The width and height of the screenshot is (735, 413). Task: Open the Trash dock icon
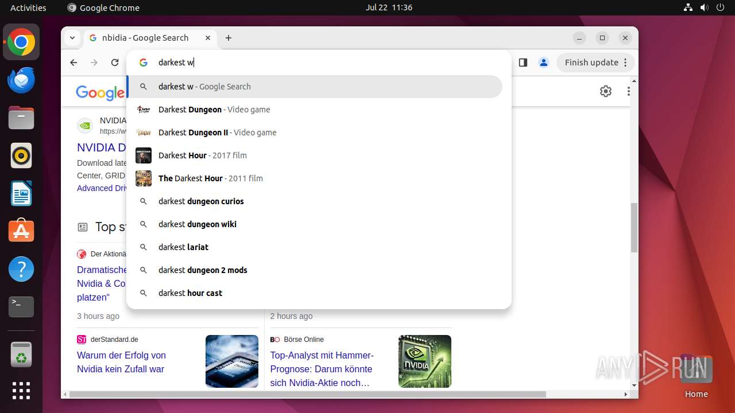(x=21, y=354)
